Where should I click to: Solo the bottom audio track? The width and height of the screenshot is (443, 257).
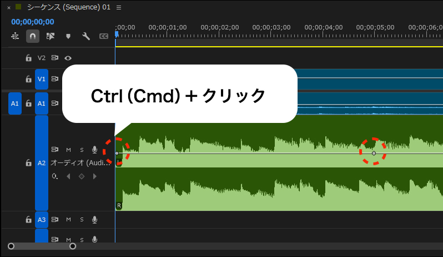tap(82, 240)
